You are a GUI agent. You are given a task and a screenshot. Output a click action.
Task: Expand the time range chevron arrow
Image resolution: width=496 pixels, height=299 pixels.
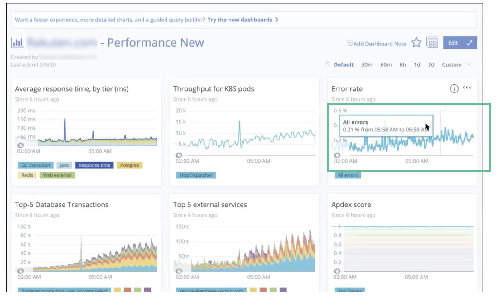point(469,64)
